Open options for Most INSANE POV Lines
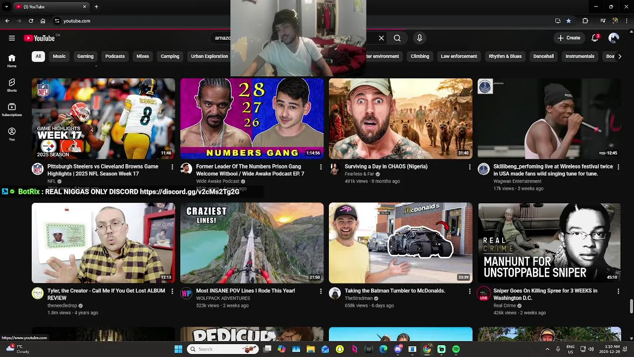The height and width of the screenshot is (357, 634). point(321,292)
